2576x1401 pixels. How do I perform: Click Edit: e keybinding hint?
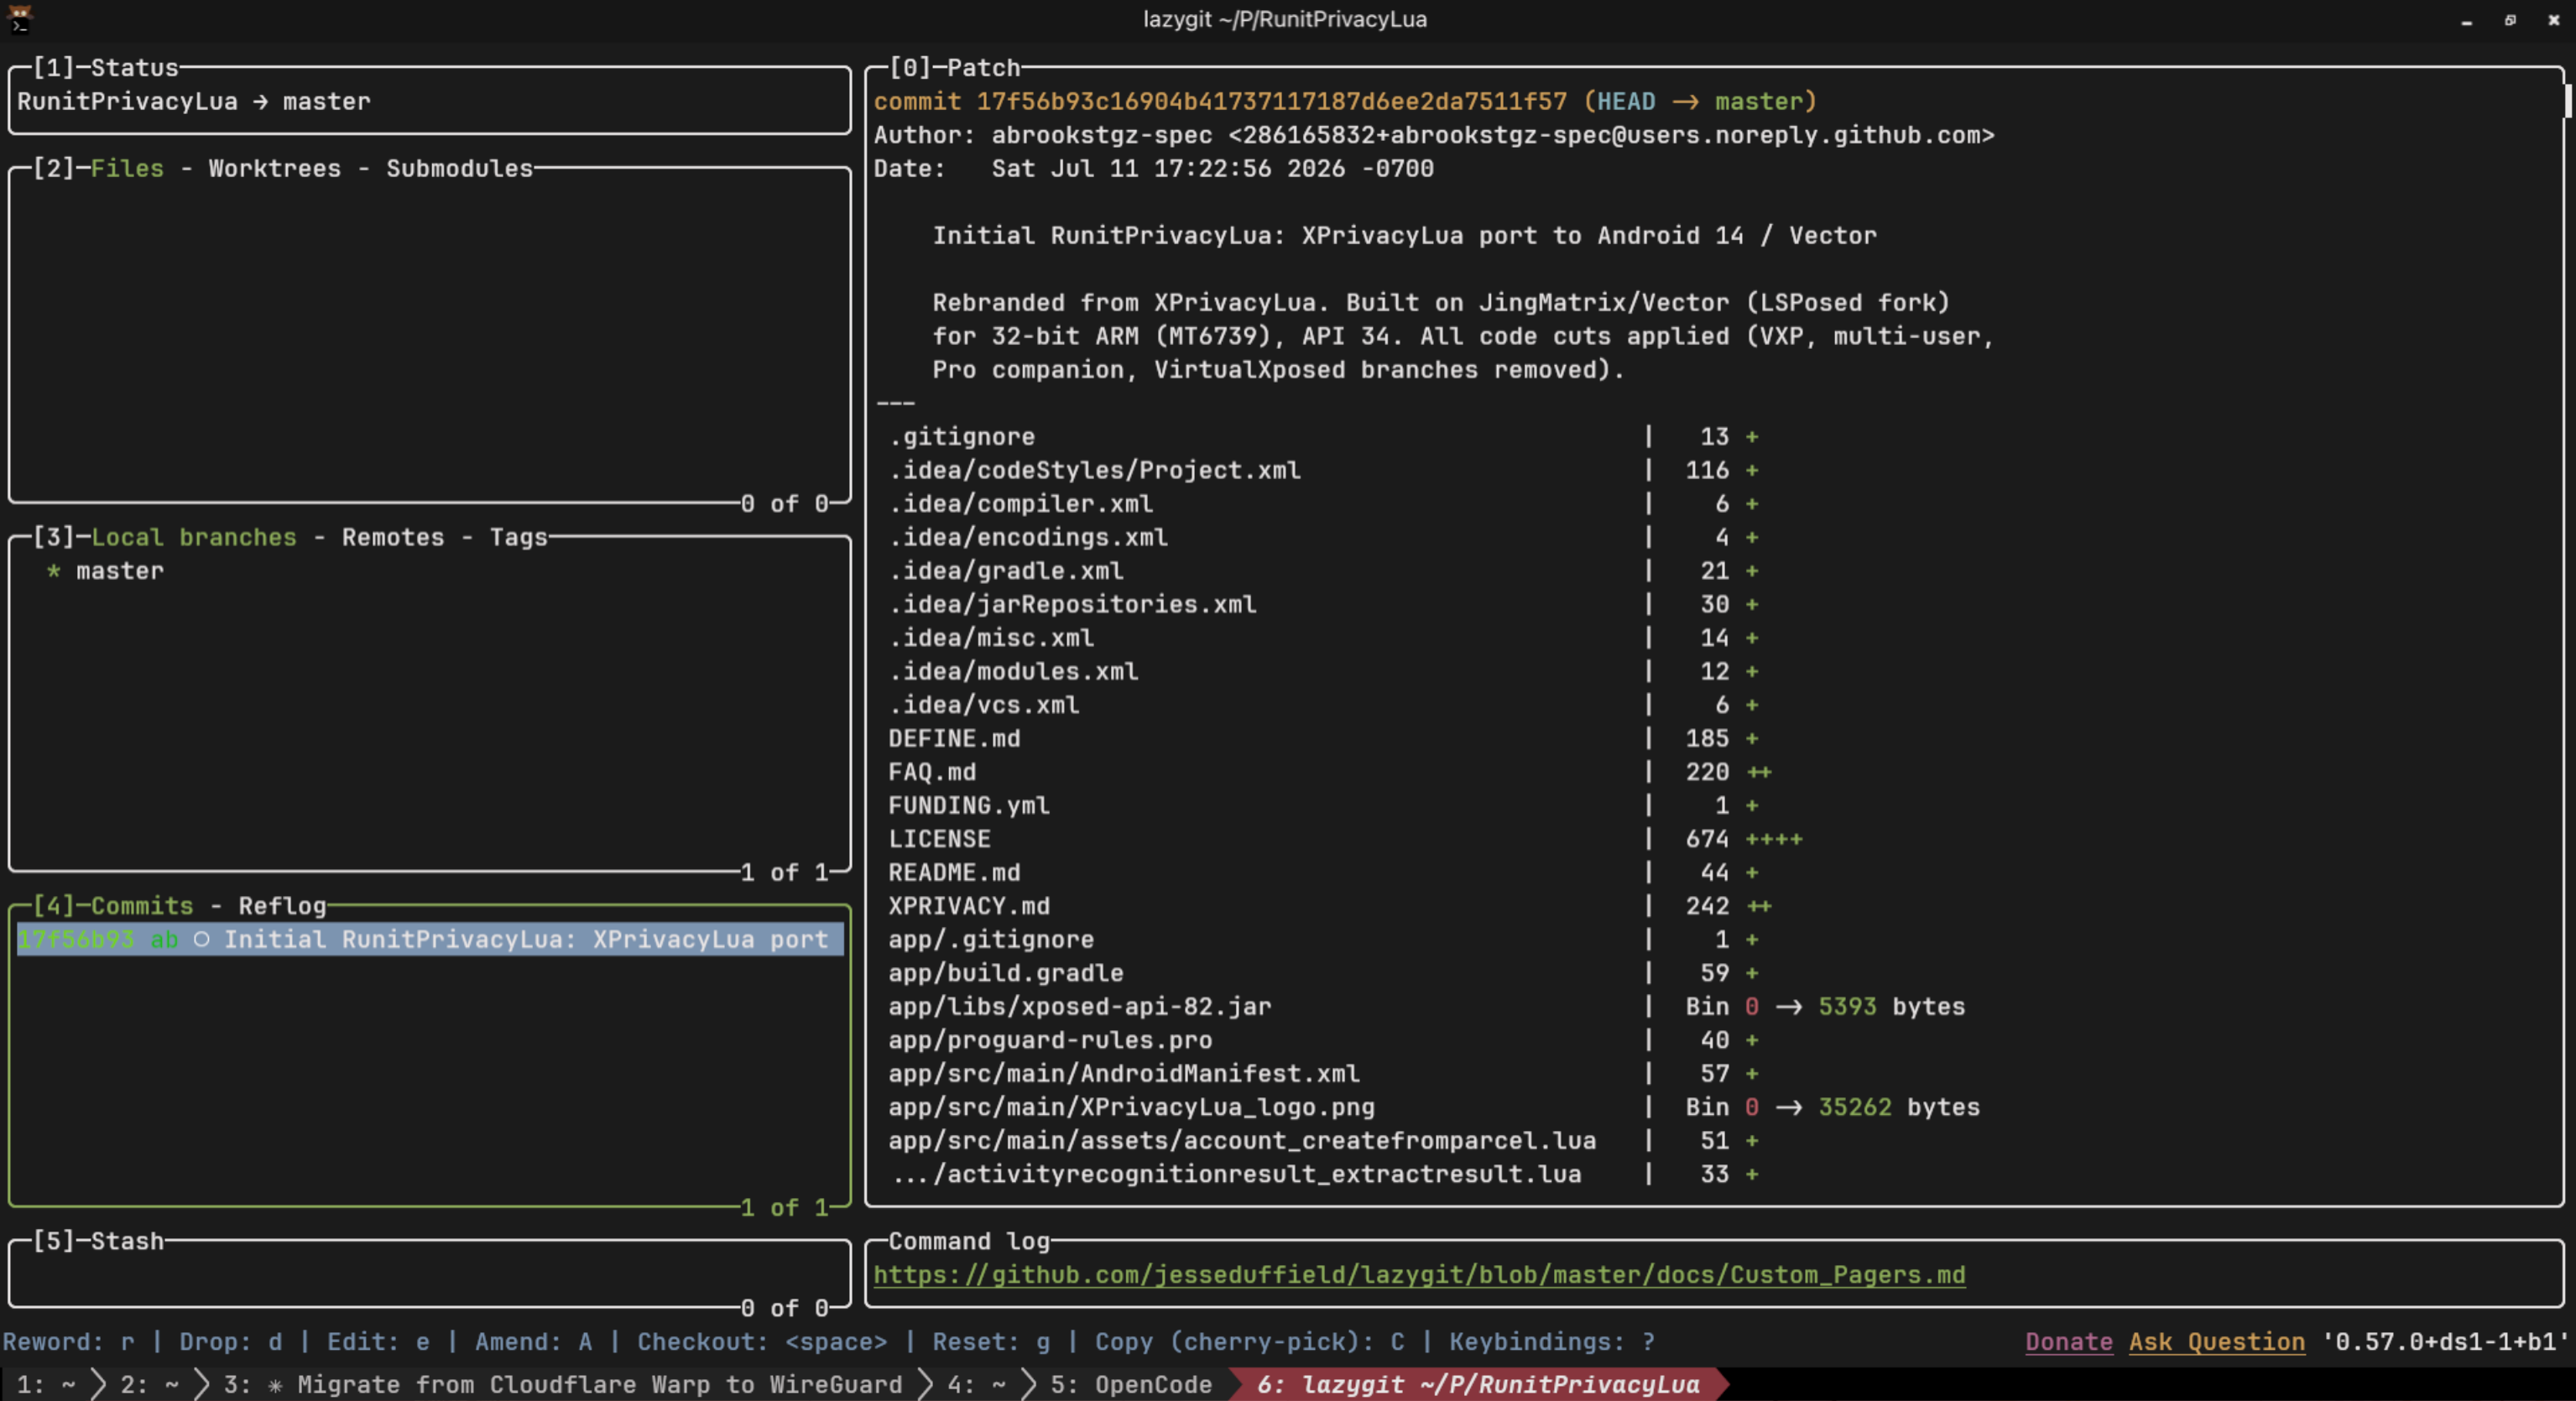coord(378,1342)
